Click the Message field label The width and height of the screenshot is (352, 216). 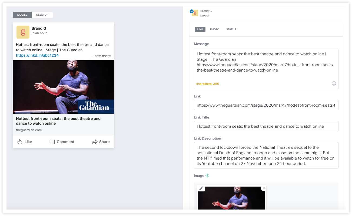201,44
